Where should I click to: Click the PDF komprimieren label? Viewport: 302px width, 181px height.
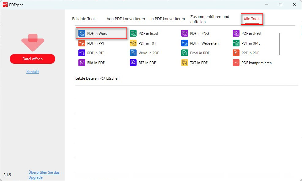(x=257, y=63)
